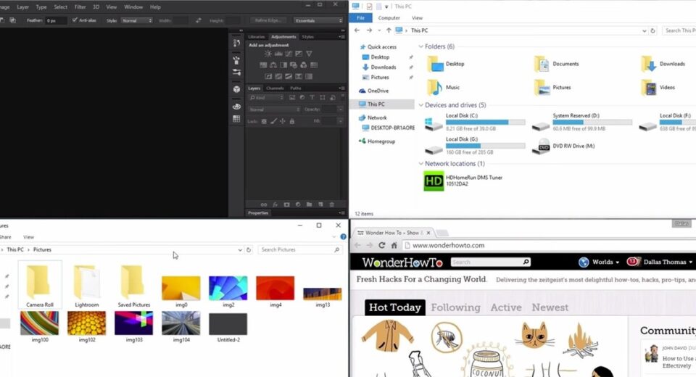Add an Invert adjustment layer
Image resolution: width=696 pixels, height=377 pixels.
pyautogui.click(x=268, y=76)
